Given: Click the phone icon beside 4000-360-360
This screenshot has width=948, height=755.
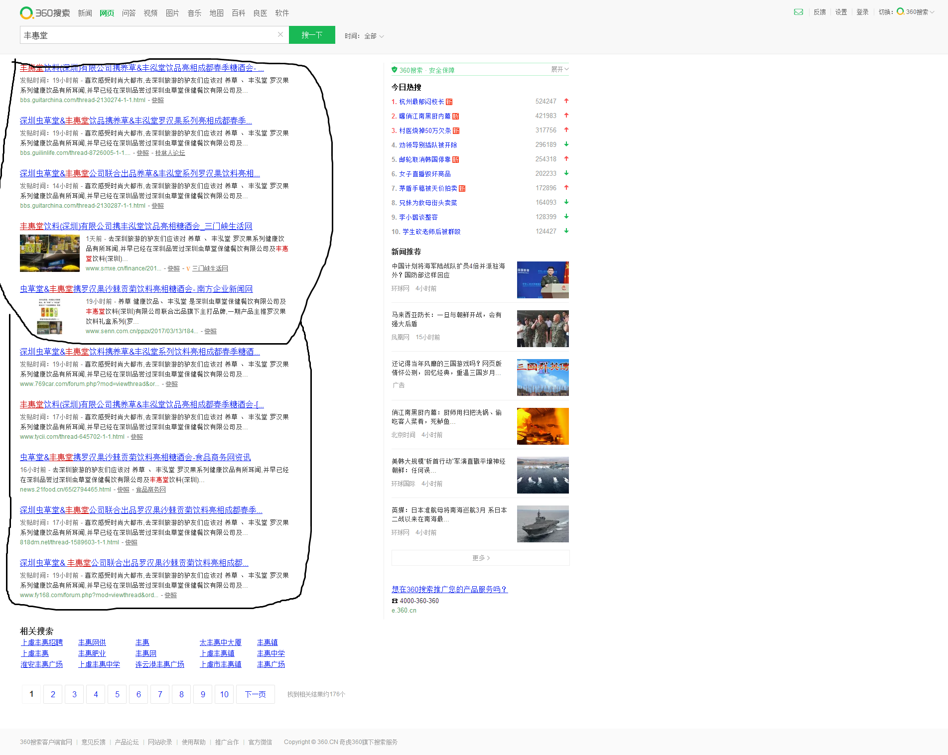Looking at the screenshot, I should point(395,601).
